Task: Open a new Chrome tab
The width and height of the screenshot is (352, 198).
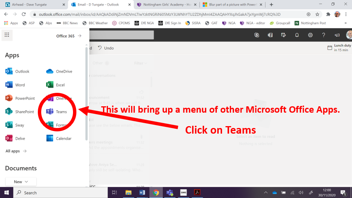Action: pos(271,4)
